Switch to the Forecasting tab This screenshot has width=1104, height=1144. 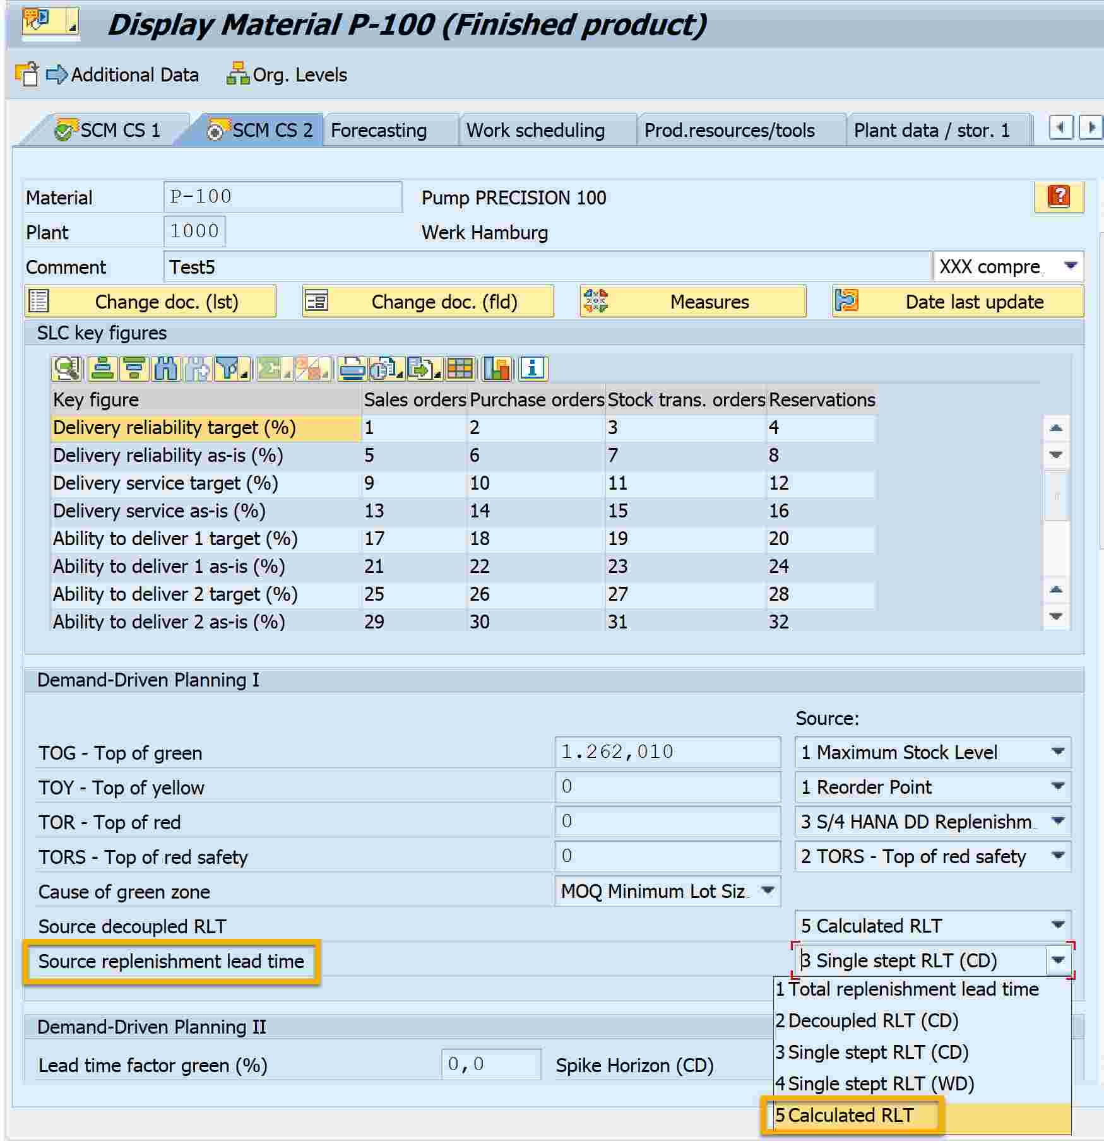(379, 131)
